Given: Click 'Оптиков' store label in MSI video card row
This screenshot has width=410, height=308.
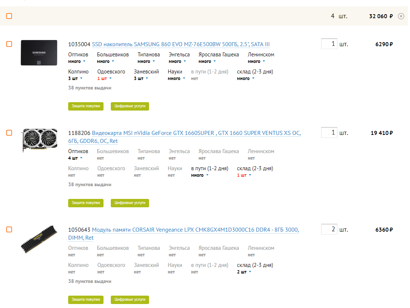Looking at the screenshot, I should click(x=78, y=151).
